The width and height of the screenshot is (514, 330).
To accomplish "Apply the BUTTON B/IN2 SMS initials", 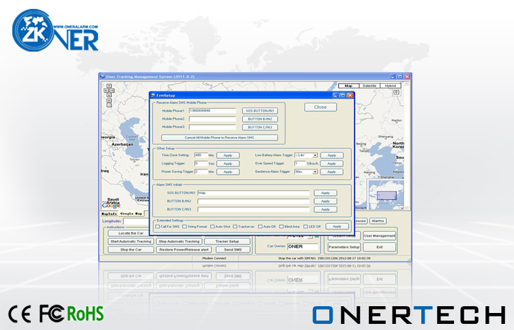I will coord(325,201).
